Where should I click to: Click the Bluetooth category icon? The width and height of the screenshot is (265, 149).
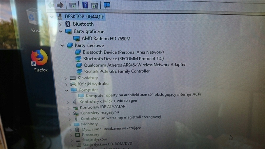[68, 24]
